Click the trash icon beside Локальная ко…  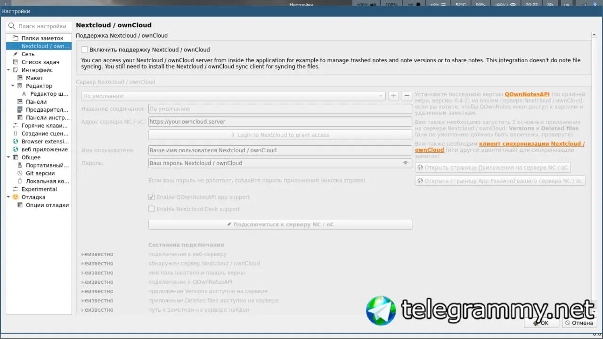(20, 181)
